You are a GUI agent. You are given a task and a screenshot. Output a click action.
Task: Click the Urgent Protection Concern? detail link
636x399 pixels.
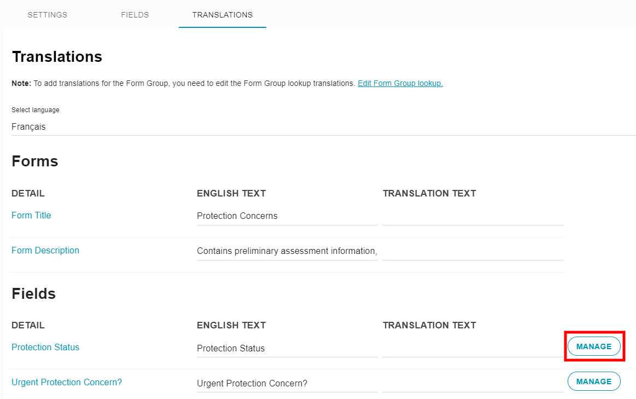click(x=67, y=383)
